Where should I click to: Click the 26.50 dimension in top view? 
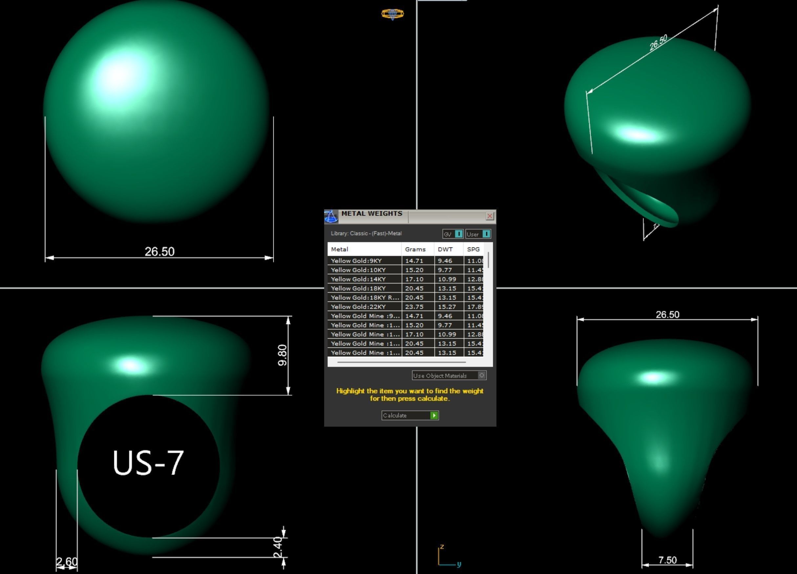tap(159, 251)
